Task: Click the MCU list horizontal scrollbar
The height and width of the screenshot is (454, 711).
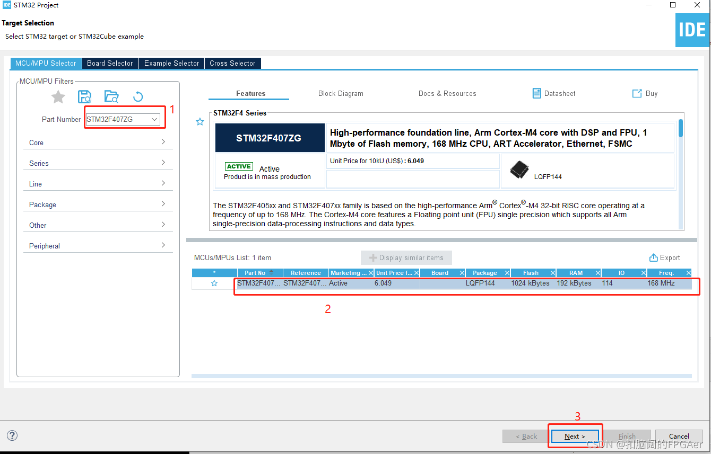Action: [441, 377]
